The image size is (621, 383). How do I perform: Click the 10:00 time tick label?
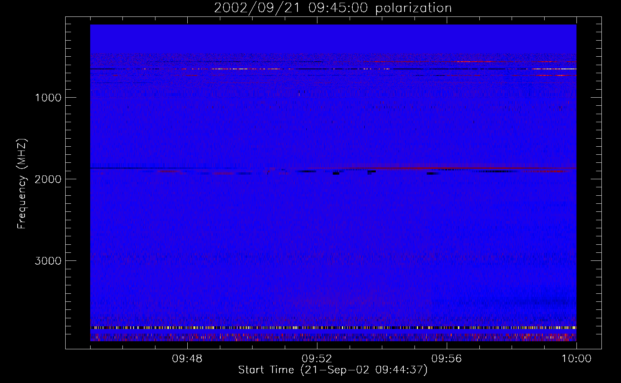pos(576,359)
